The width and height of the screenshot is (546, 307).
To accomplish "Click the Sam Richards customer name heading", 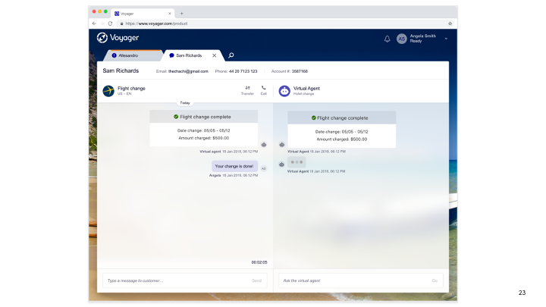I will pos(121,70).
